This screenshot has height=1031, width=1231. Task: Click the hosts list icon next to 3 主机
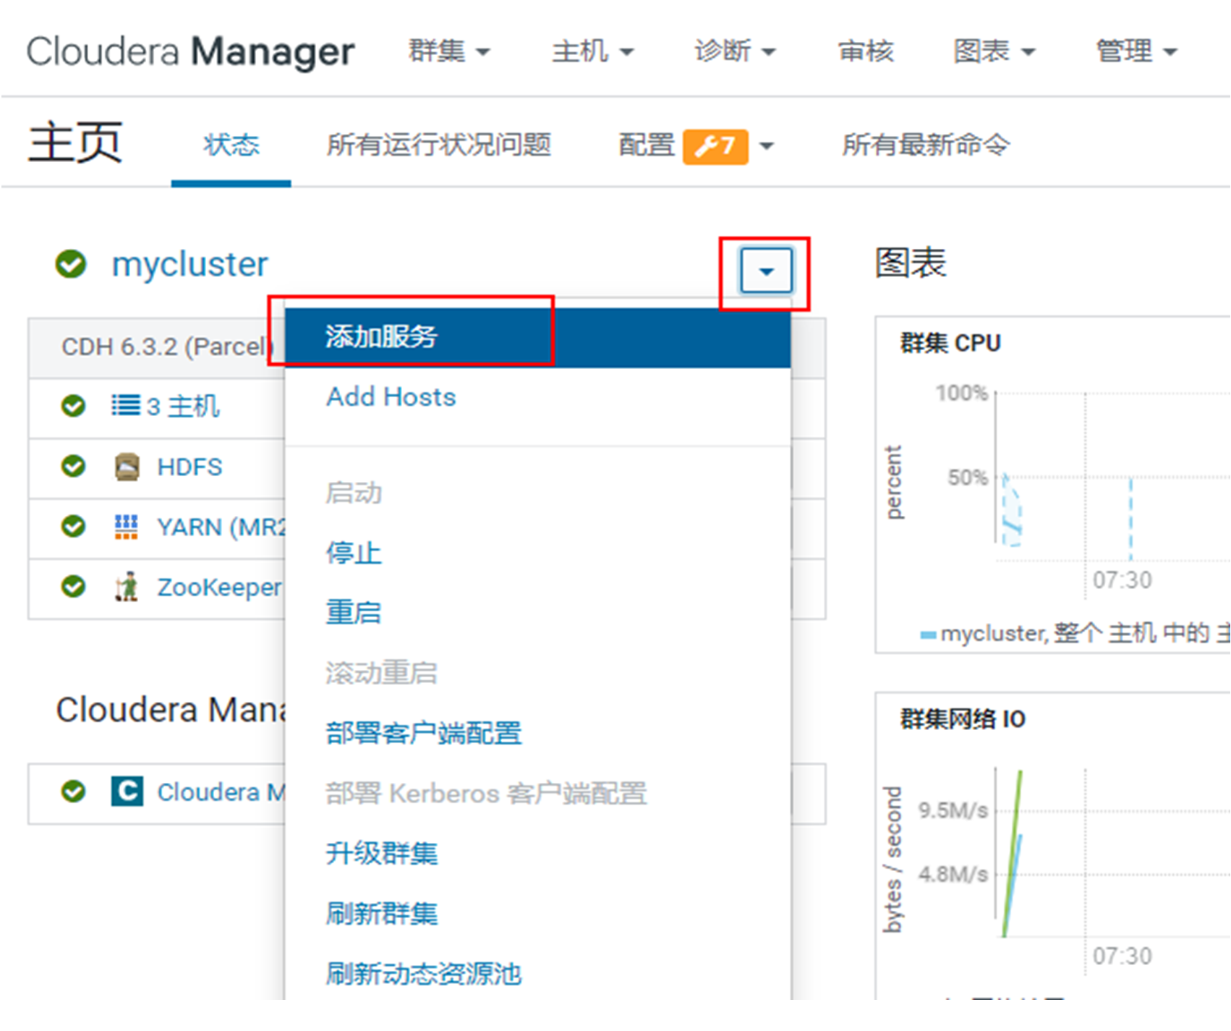(126, 404)
